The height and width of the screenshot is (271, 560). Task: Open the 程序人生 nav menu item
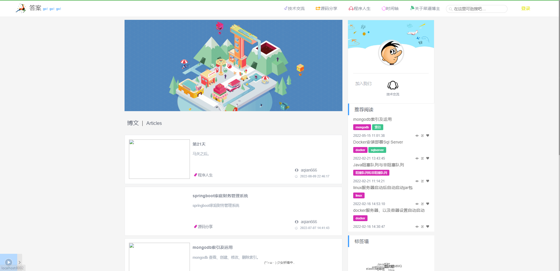[x=360, y=8]
